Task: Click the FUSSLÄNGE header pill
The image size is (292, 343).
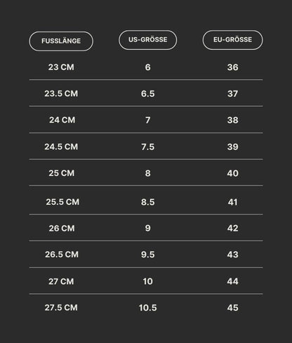Action: pos(61,41)
